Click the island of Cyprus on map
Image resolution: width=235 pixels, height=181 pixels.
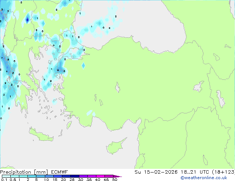click(115, 147)
